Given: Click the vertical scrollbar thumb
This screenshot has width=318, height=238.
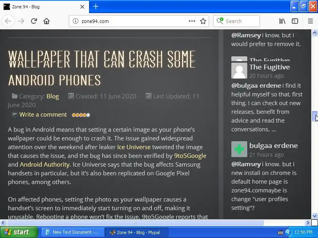Looking at the screenshot, I should (314, 116).
